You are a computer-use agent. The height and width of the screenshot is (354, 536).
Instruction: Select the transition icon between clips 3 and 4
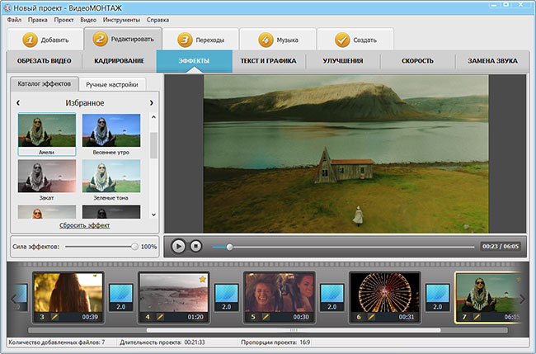(121, 297)
